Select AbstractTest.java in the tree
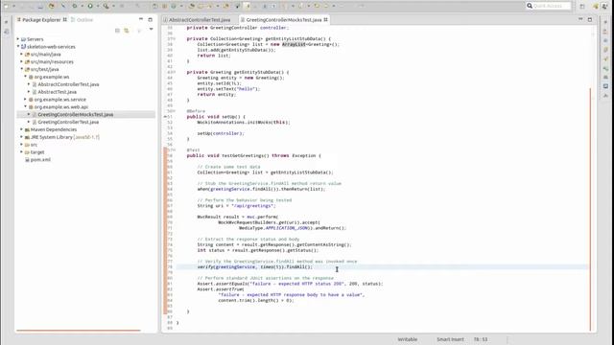This screenshot has height=345, width=614. (58, 92)
